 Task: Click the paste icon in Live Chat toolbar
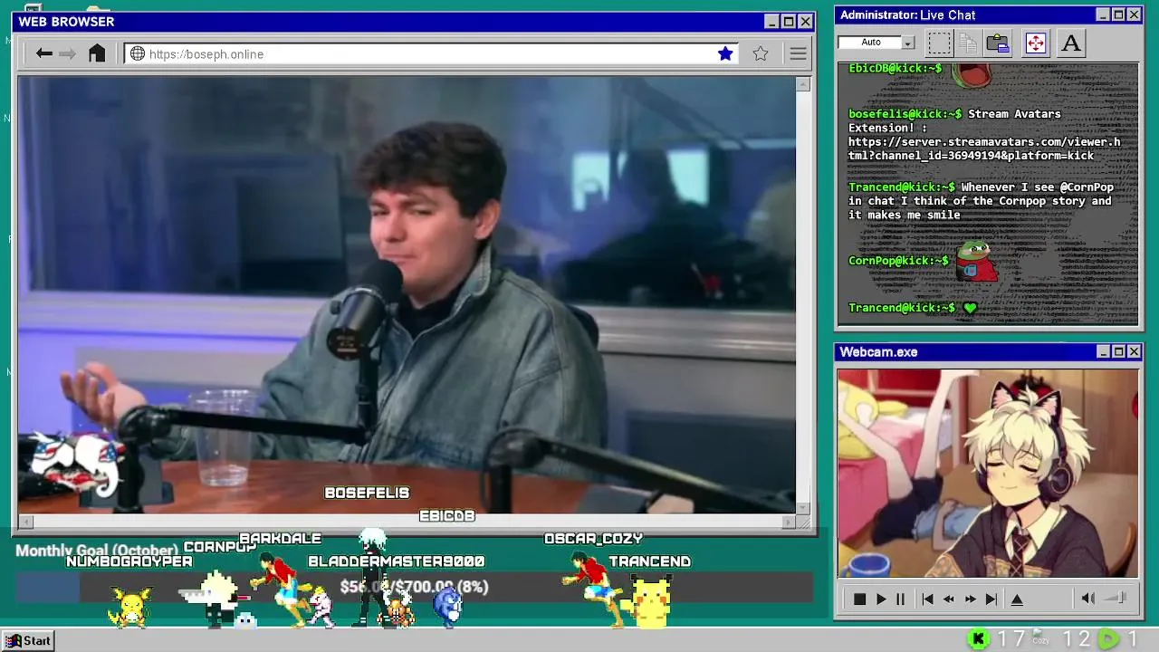(998, 43)
